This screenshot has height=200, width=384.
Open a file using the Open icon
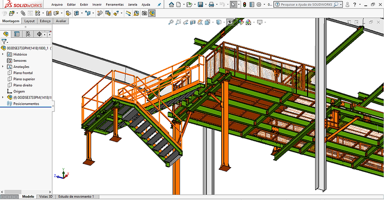click(x=189, y=4)
